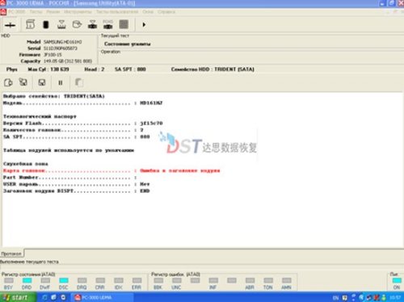Expand the toolbar overflow arrow
The height and width of the screenshot is (302, 404).
coord(144,25)
